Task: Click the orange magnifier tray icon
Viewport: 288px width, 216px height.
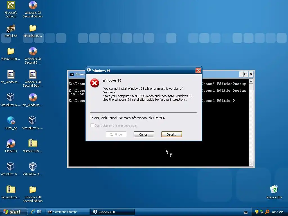Action: click(267, 212)
